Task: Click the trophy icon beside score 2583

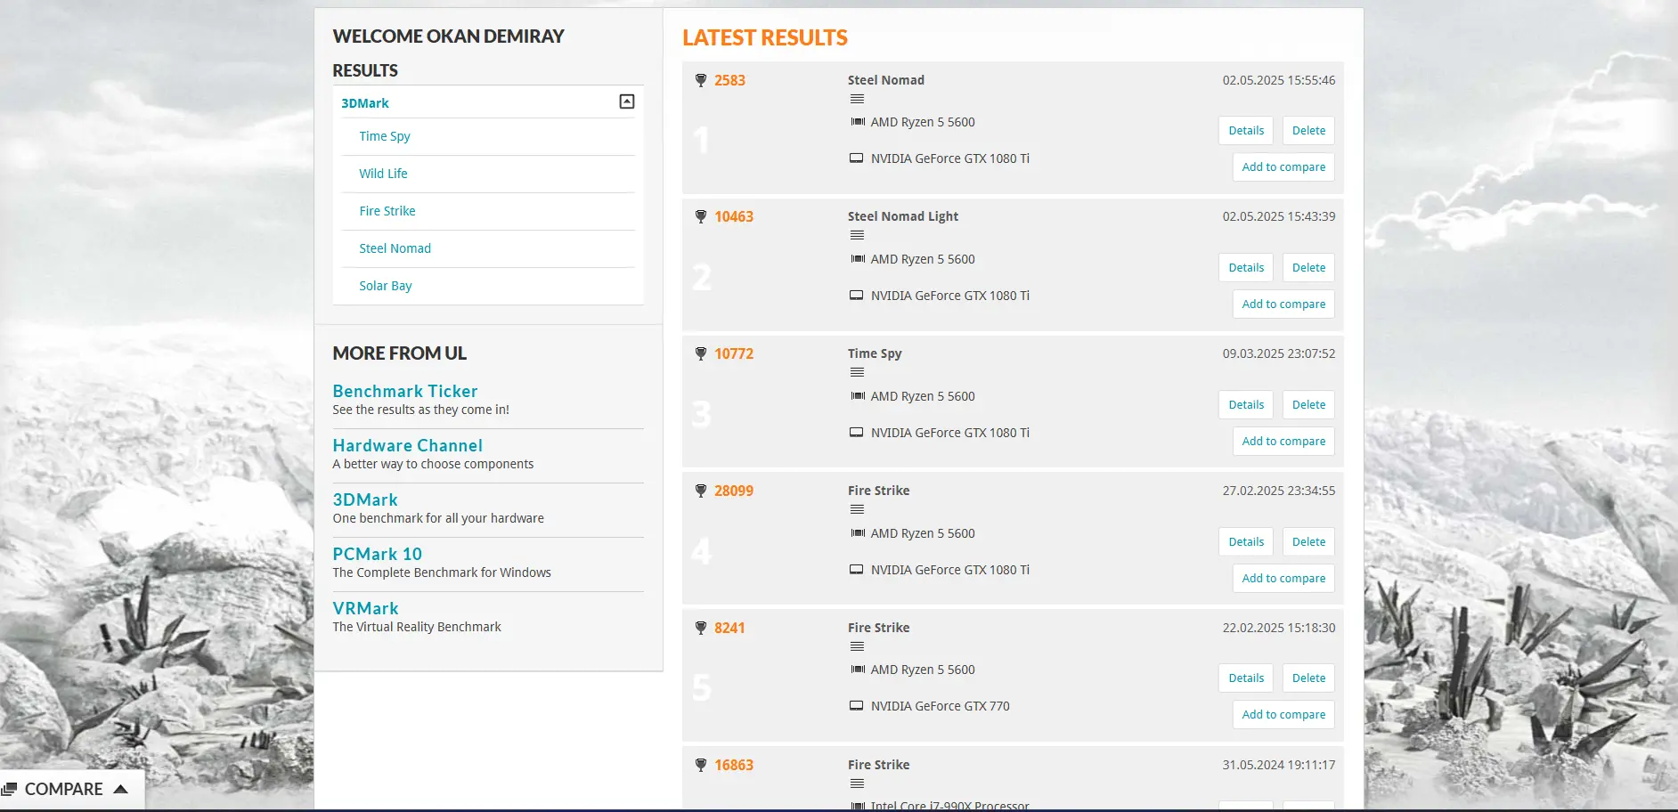Action: click(x=701, y=80)
